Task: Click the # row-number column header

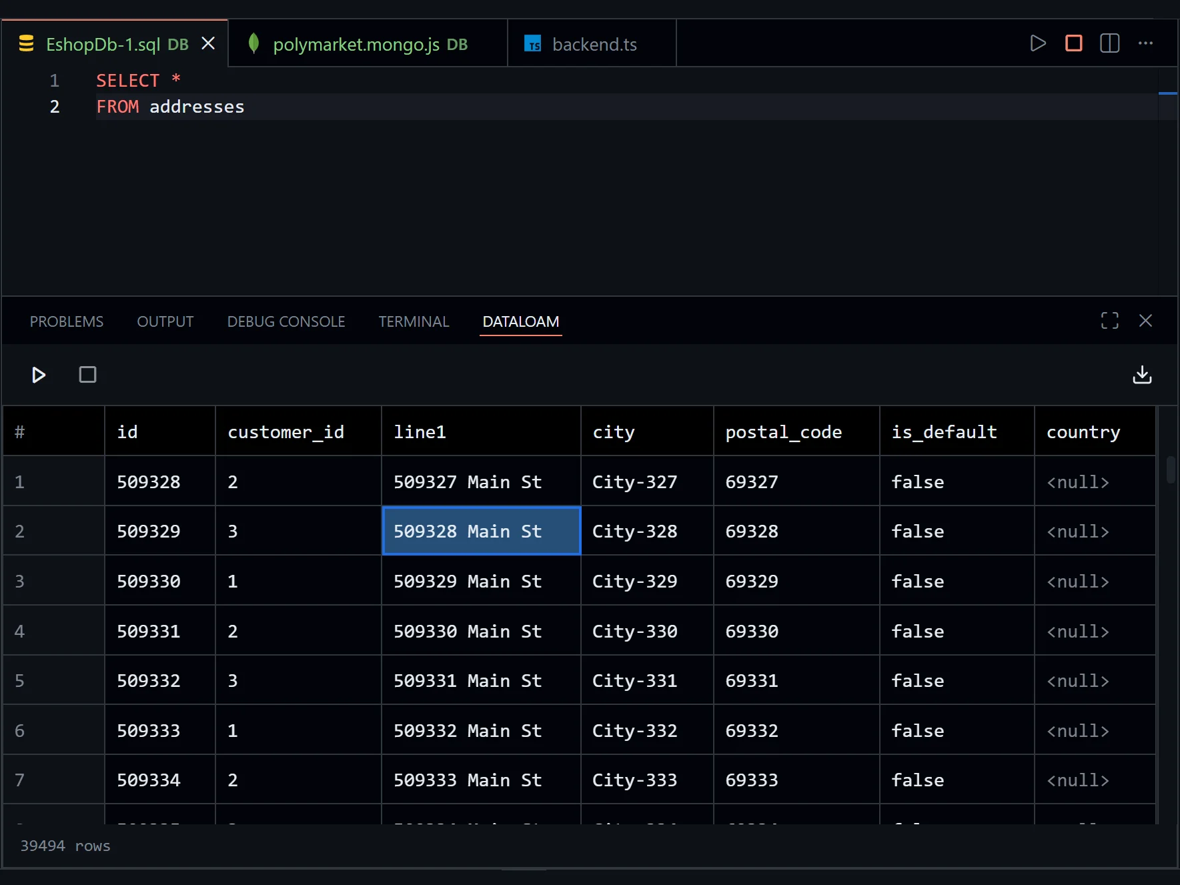Action: click(54, 431)
